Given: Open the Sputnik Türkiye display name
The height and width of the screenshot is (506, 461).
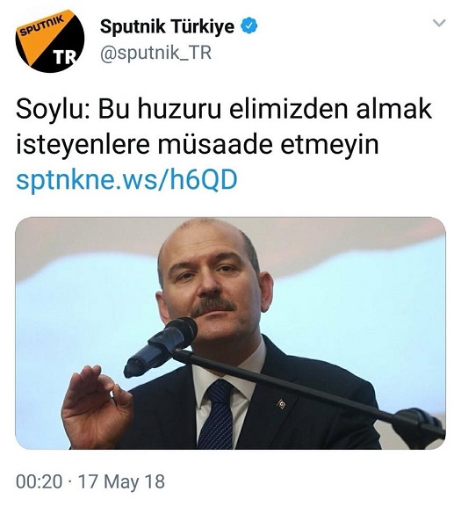Looking at the screenshot, I should click(x=167, y=26).
